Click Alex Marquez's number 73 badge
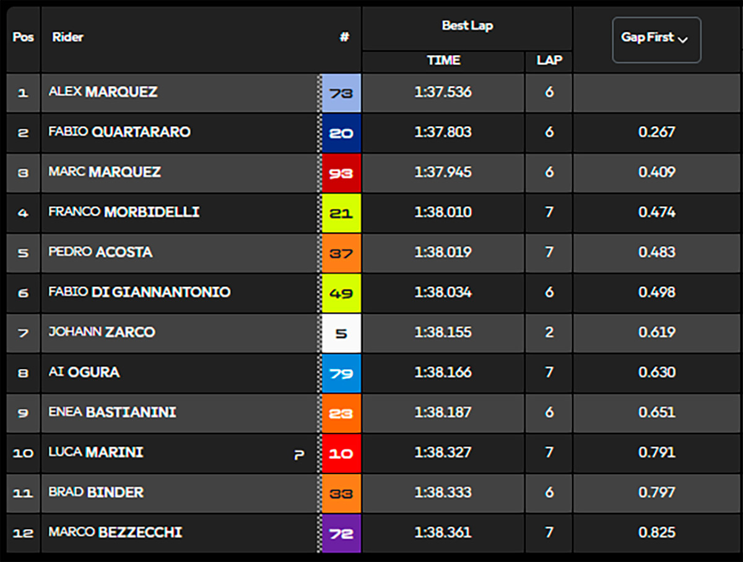Viewport: 743px width, 562px height. (341, 93)
